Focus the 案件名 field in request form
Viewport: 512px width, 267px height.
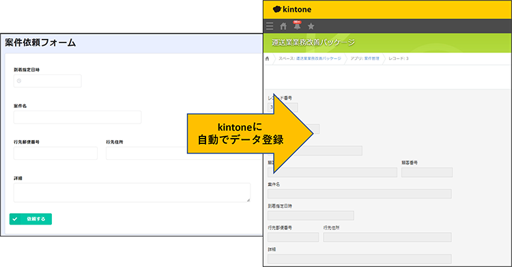[x=77, y=117]
